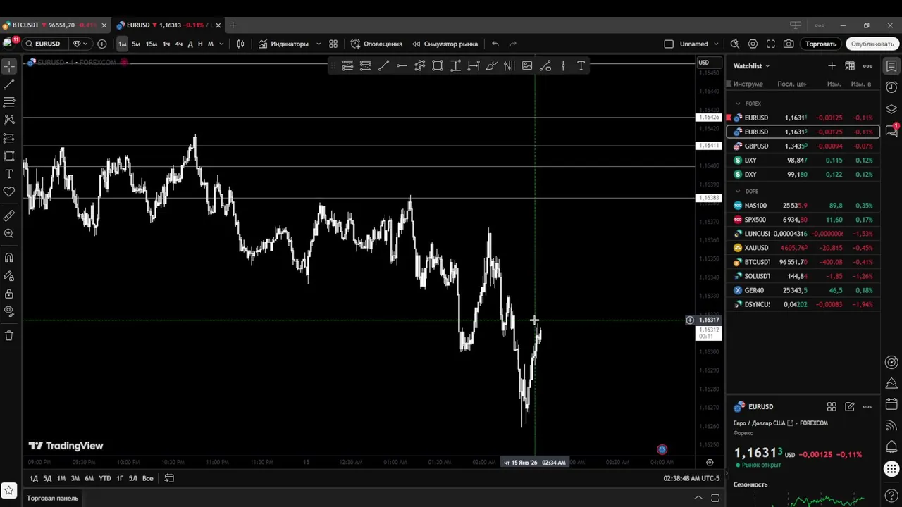Collapse the DOPE watchlist section
The width and height of the screenshot is (902, 507).
(x=738, y=192)
